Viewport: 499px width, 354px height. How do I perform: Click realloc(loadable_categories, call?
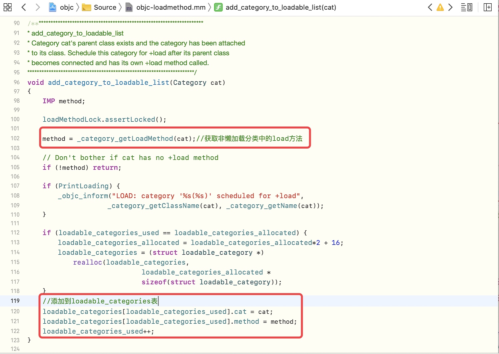[131, 262]
